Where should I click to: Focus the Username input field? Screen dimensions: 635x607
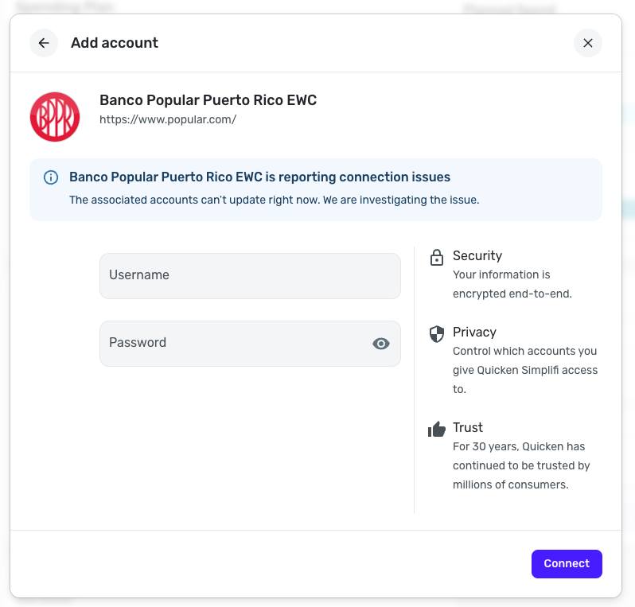250,276
